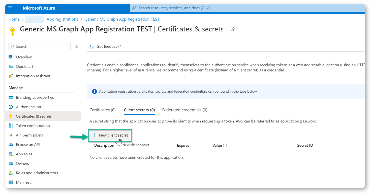Viewport: 372px width, 196px height.
Task: Go to Home breadcrumb
Action: pos(14,19)
